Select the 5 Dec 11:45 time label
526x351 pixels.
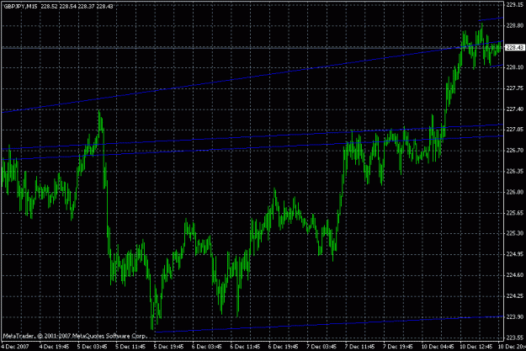130,346
